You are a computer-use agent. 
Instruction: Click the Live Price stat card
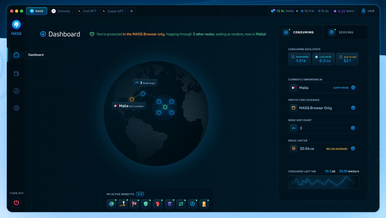(323, 59)
